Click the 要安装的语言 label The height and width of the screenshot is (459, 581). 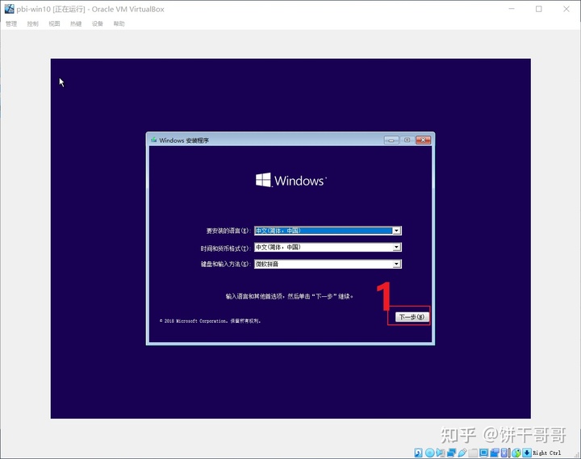[x=228, y=231]
